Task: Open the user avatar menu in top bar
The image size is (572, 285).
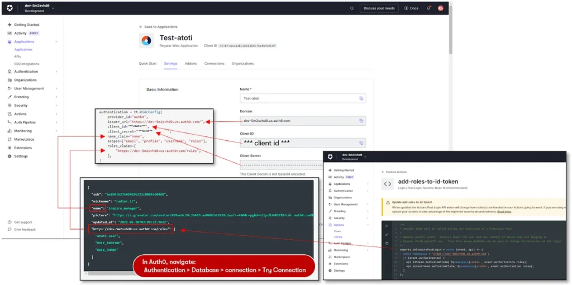Action: click(x=440, y=8)
